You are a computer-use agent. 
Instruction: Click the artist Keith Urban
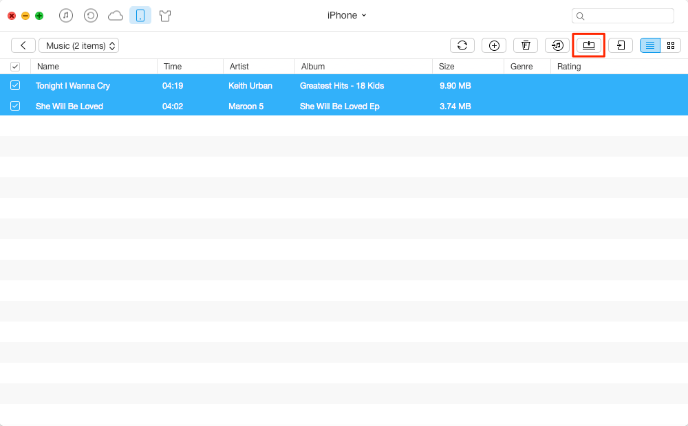pos(250,86)
